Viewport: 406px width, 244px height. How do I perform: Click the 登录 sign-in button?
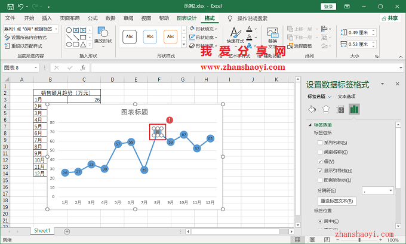[x=328, y=7]
